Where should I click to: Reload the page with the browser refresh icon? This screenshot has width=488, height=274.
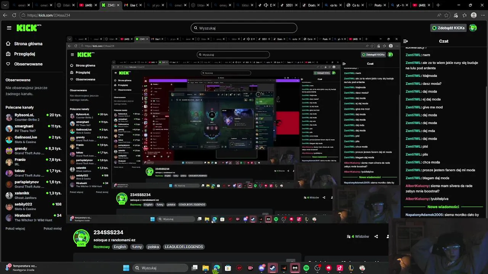click(14, 15)
